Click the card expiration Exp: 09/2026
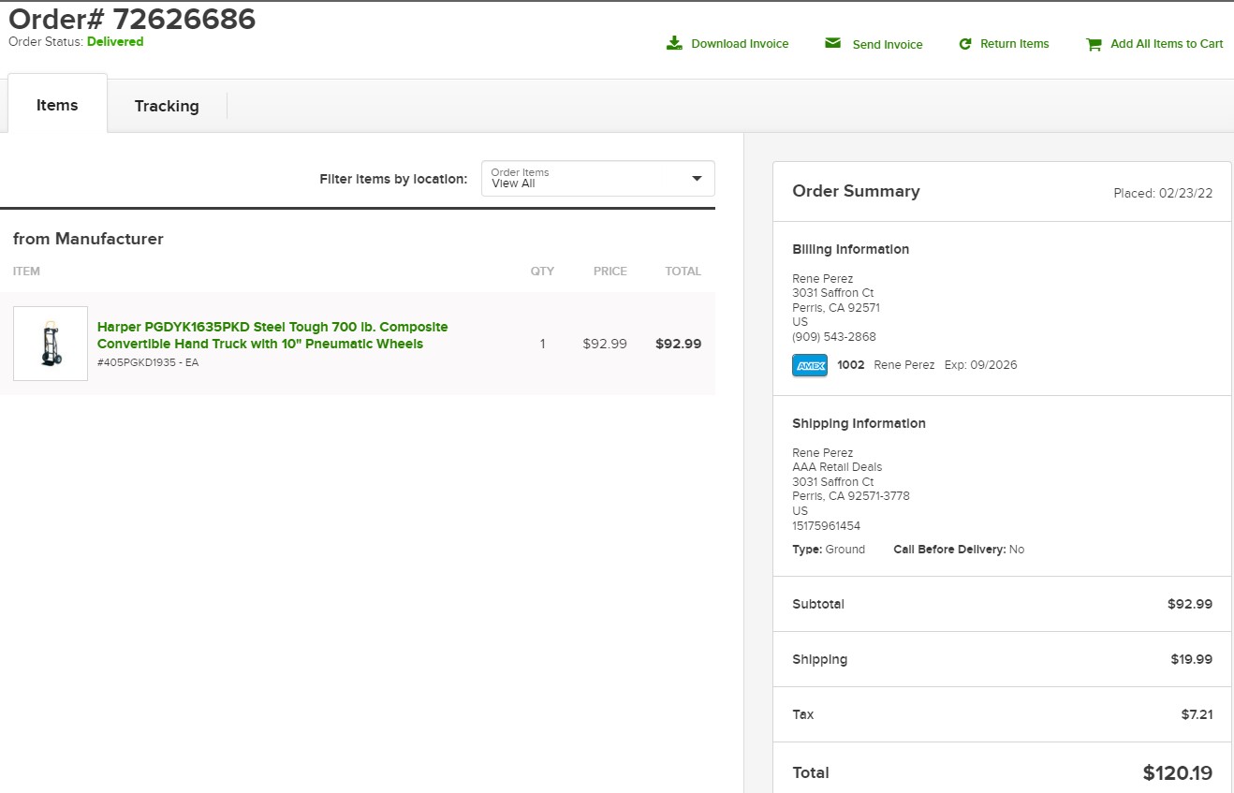Image resolution: width=1234 pixels, height=793 pixels. click(x=980, y=365)
